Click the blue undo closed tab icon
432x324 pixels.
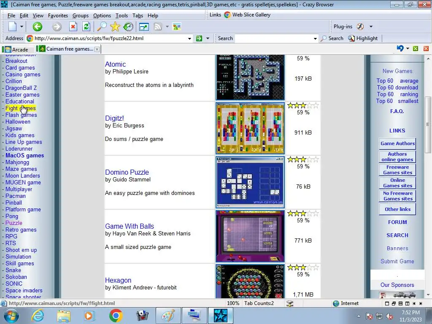pos(400,49)
